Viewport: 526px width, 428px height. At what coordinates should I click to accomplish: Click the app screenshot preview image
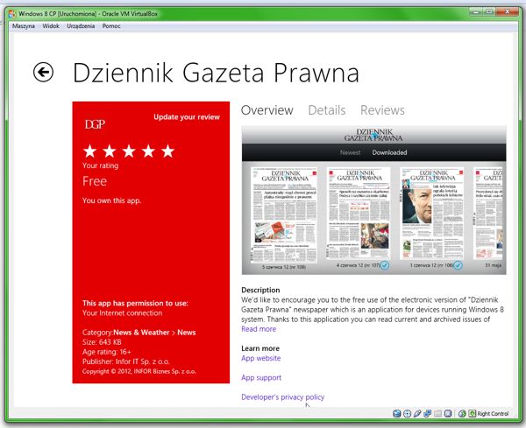[x=373, y=200]
